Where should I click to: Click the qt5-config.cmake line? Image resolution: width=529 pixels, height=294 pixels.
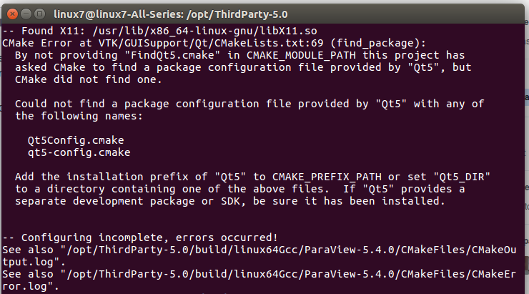pyautogui.click(x=79, y=152)
